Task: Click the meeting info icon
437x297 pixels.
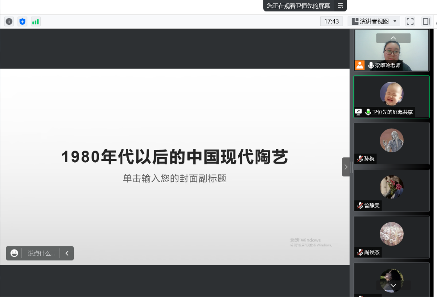Action: (x=9, y=22)
